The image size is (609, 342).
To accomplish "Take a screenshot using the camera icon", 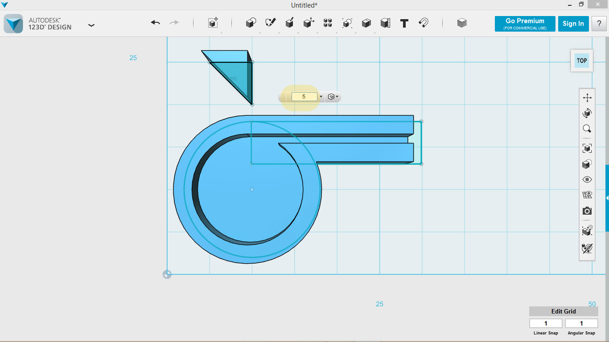I will [587, 211].
